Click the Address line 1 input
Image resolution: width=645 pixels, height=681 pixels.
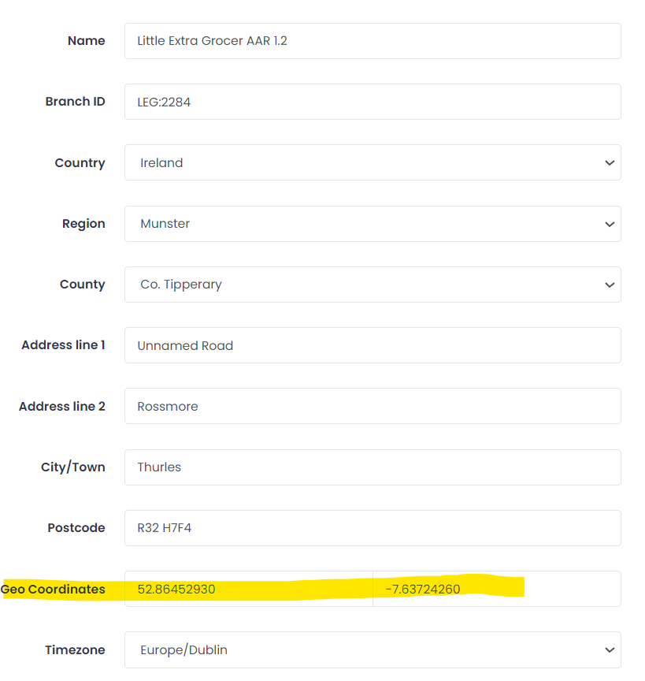click(x=372, y=345)
